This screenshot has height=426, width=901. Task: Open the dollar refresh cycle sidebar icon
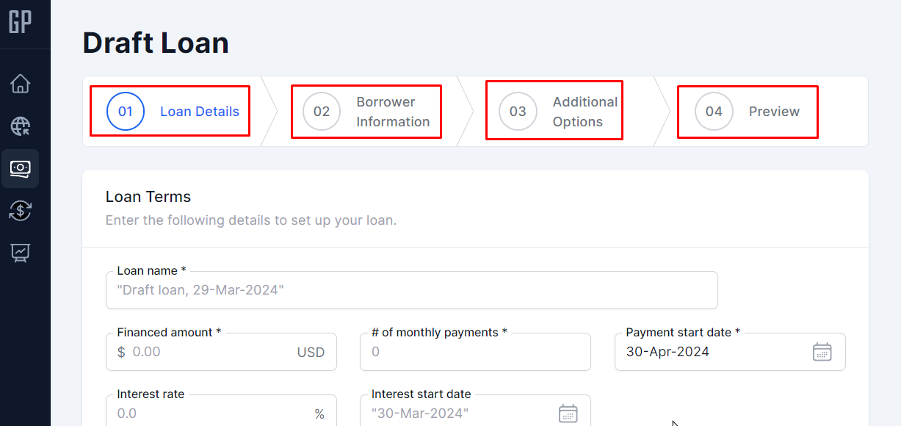point(20,211)
